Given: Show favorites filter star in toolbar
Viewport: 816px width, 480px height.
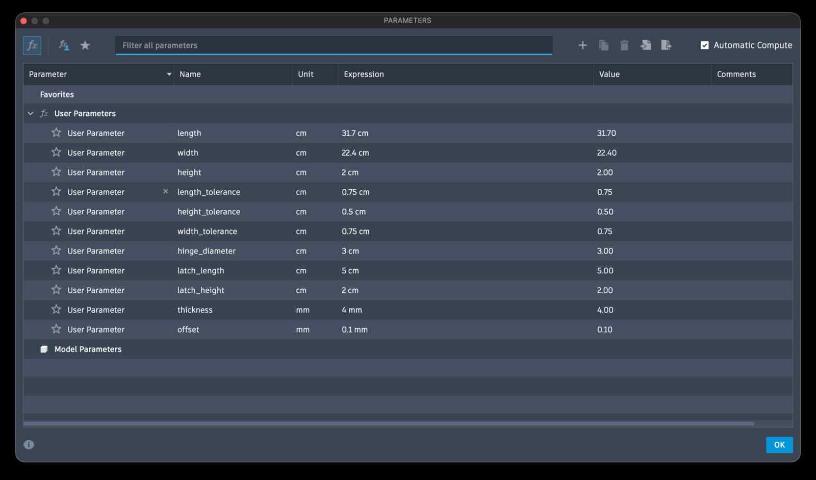Looking at the screenshot, I should [85, 45].
